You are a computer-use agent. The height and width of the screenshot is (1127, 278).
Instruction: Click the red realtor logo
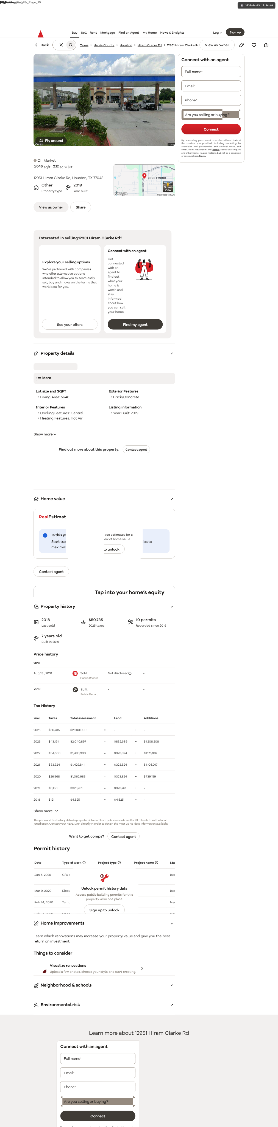tap(41, 34)
